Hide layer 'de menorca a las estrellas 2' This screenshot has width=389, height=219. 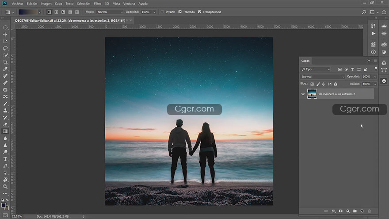[x=303, y=94]
